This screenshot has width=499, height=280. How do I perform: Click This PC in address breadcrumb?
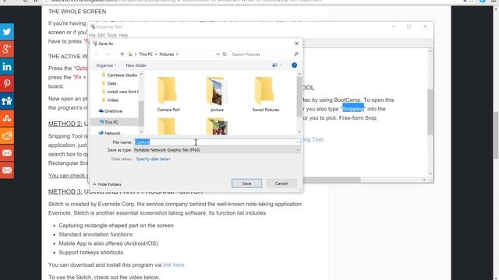146,54
